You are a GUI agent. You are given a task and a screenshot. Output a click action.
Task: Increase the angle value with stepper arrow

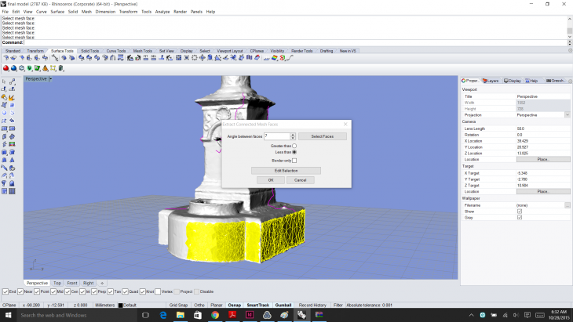pos(293,134)
